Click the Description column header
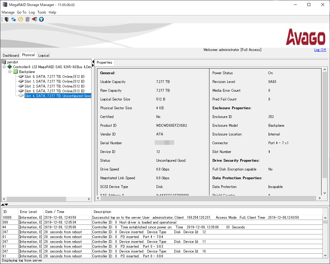The width and height of the screenshot is (330, 264). (207, 212)
